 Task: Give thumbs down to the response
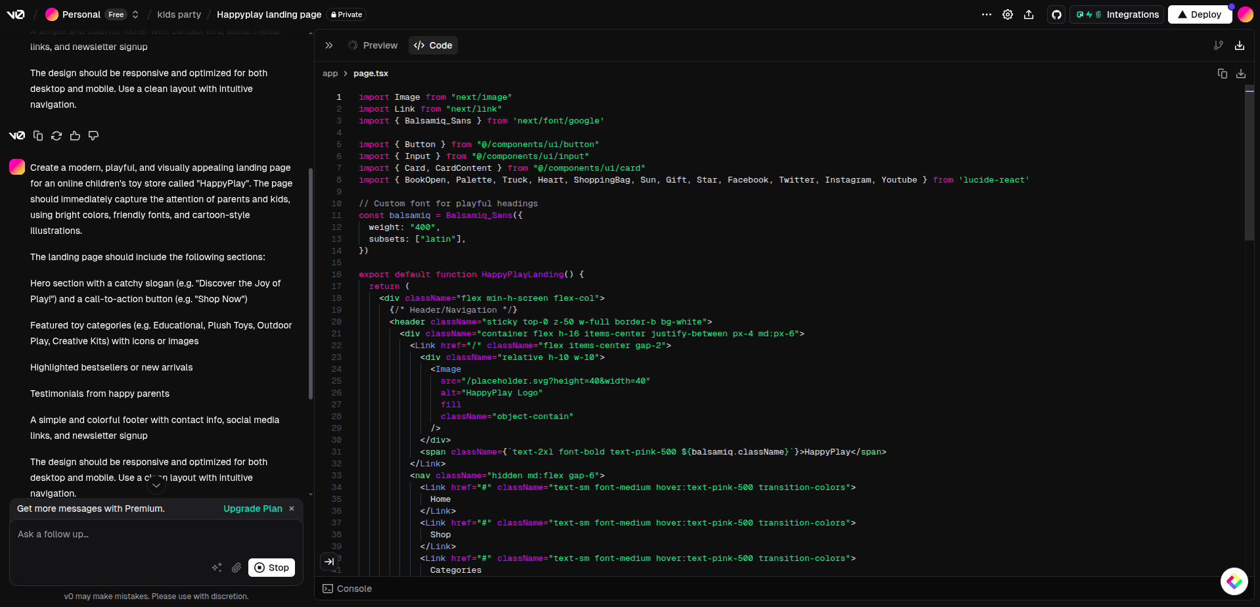[93, 135]
